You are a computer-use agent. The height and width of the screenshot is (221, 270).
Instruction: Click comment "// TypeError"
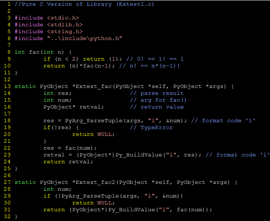click(x=151, y=128)
